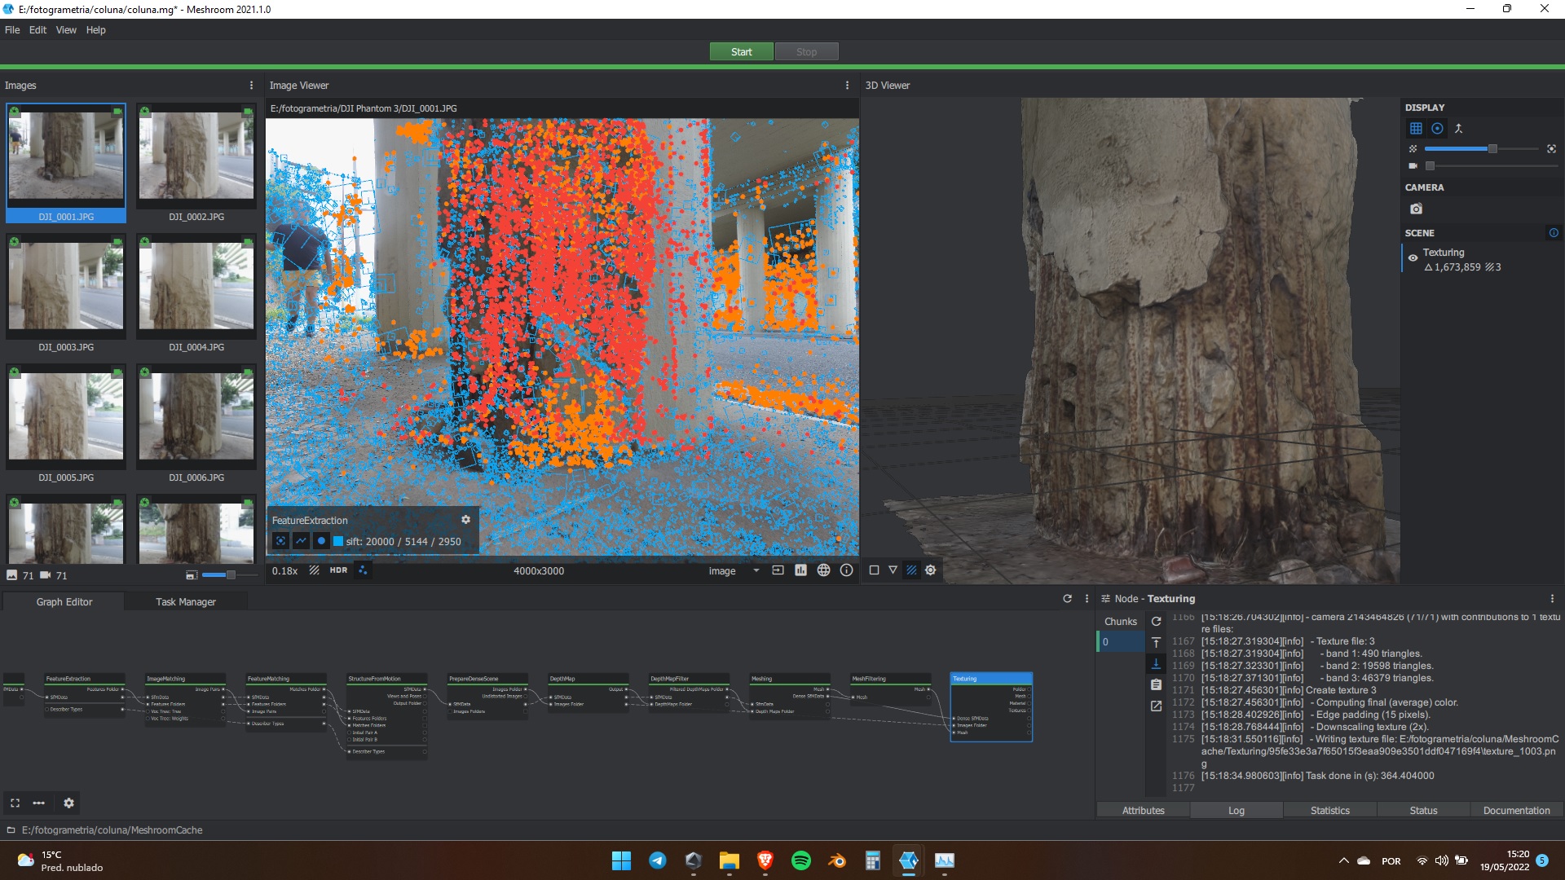Open the Image Viewer options menu
The height and width of the screenshot is (880, 1565).
coord(848,86)
